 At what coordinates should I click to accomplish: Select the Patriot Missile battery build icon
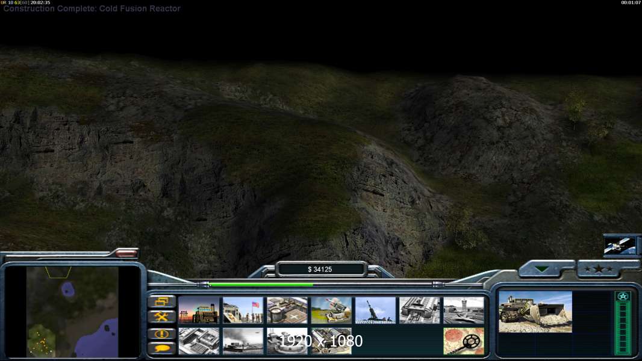(x=331, y=310)
